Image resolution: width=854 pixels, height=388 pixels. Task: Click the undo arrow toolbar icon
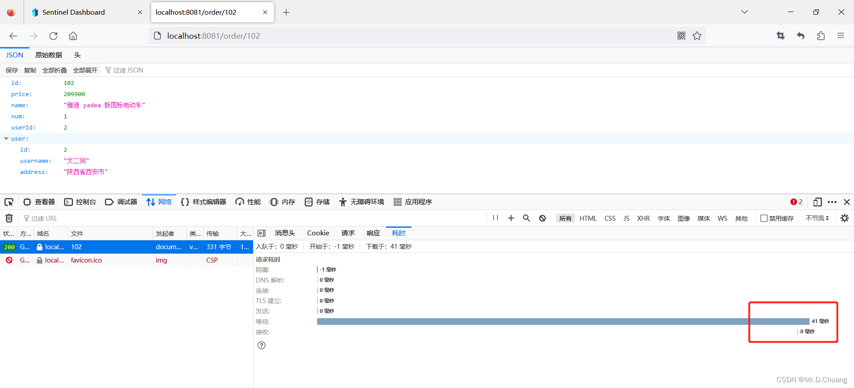click(801, 36)
